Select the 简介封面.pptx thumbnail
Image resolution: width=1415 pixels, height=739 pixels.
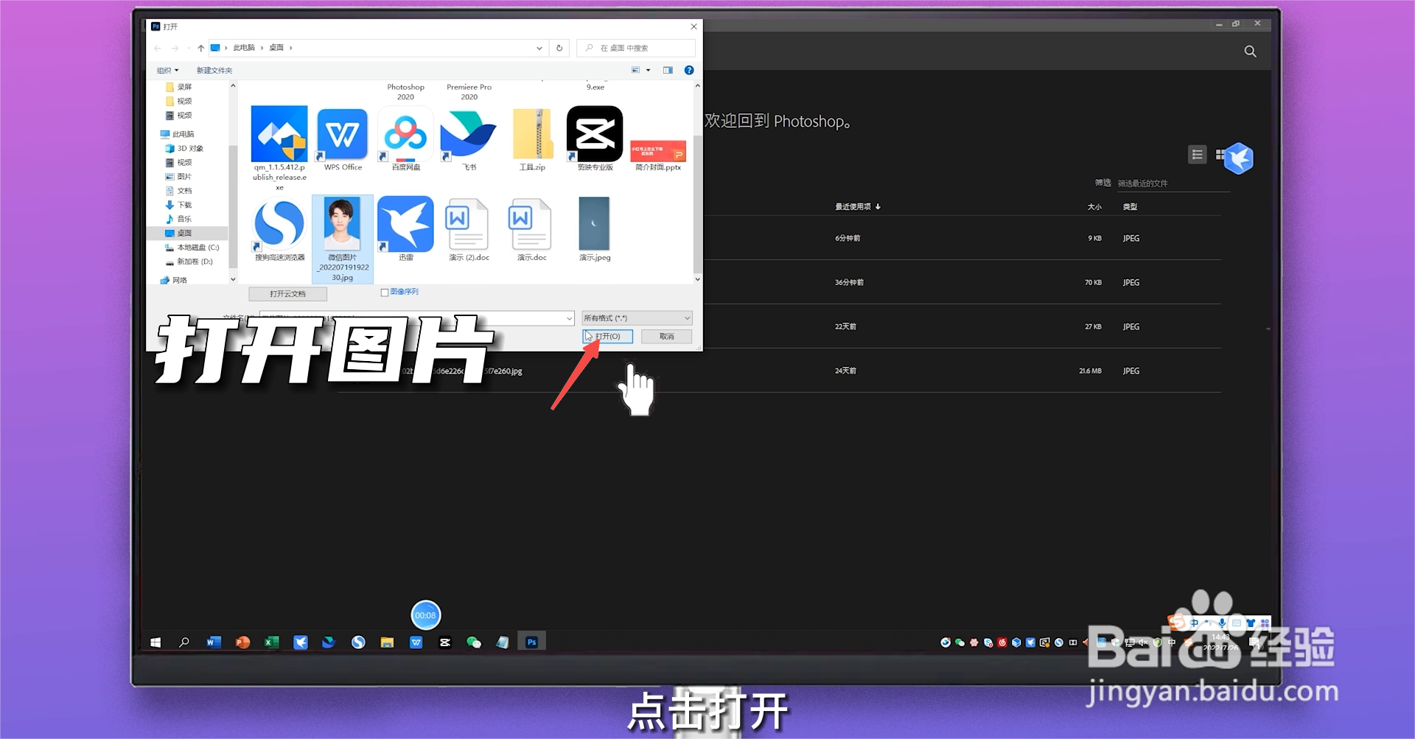pos(658,155)
